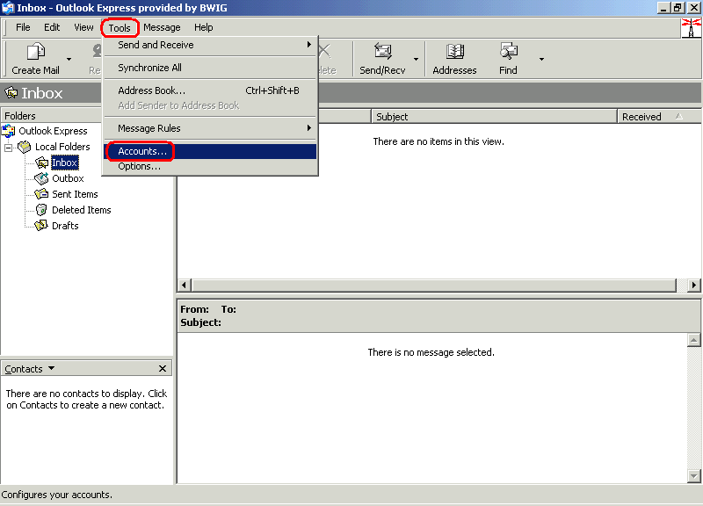Click the Local Folders icon
Image resolution: width=703 pixels, height=506 pixels.
[25, 147]
